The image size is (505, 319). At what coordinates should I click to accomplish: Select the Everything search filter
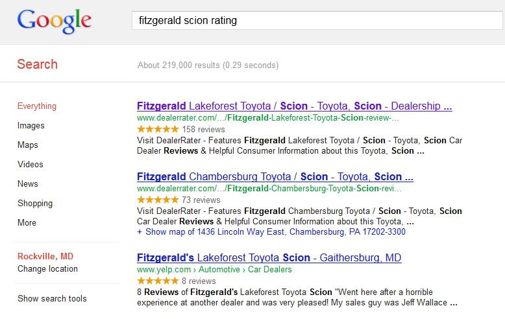click(x=37, y=106)
